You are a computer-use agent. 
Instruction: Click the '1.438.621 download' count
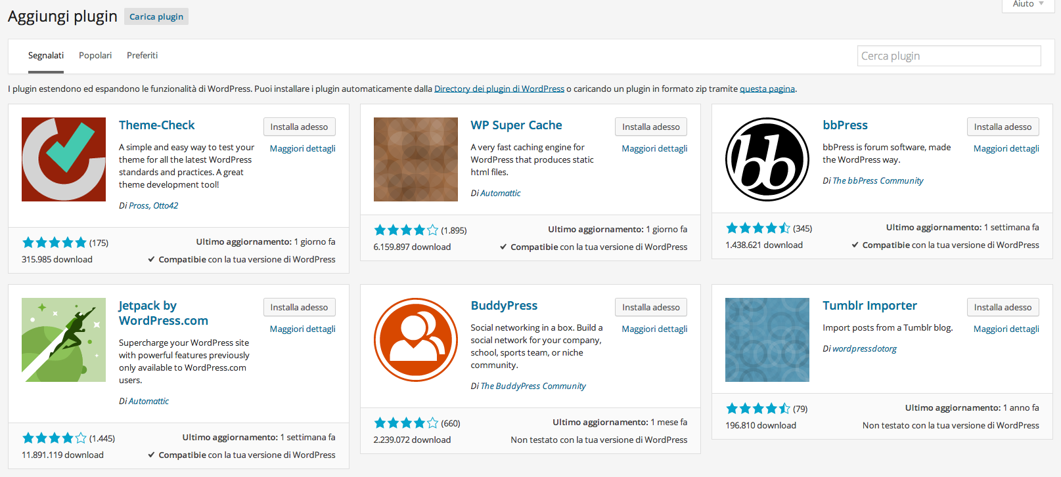(764, 245)
